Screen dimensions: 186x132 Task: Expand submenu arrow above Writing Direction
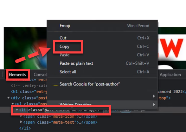click(154, 96)
